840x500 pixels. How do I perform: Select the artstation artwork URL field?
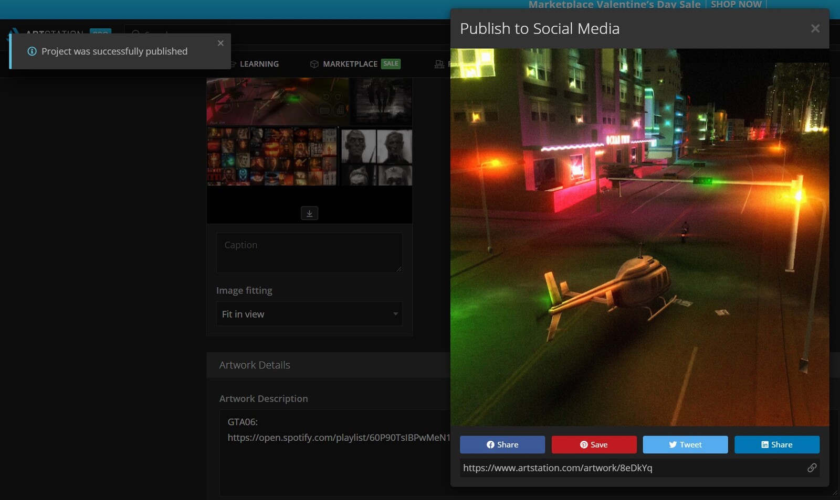[639, 468]
